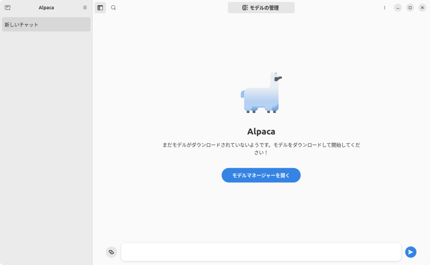430x265 pixels.
Task: Open the chat search
Action: (113, 7)
